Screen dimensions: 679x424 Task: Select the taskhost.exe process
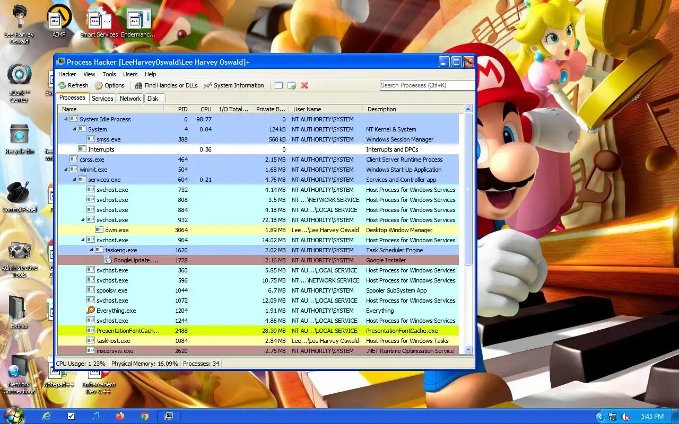tap(258, 341)
